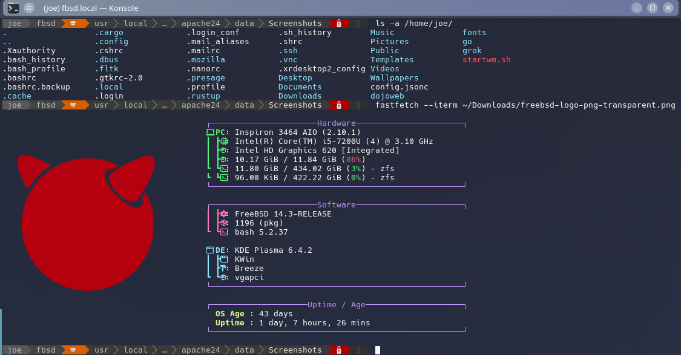Click the window icon next to KWin

click(224, 259)
